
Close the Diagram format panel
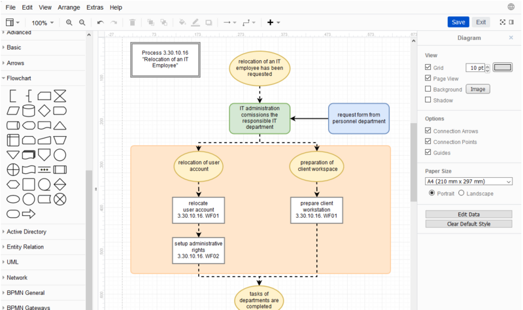tap(511, 38)
